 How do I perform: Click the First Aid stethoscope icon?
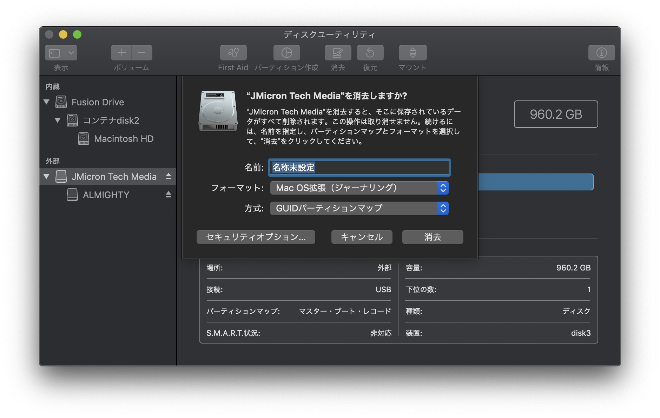pos(233,53)
